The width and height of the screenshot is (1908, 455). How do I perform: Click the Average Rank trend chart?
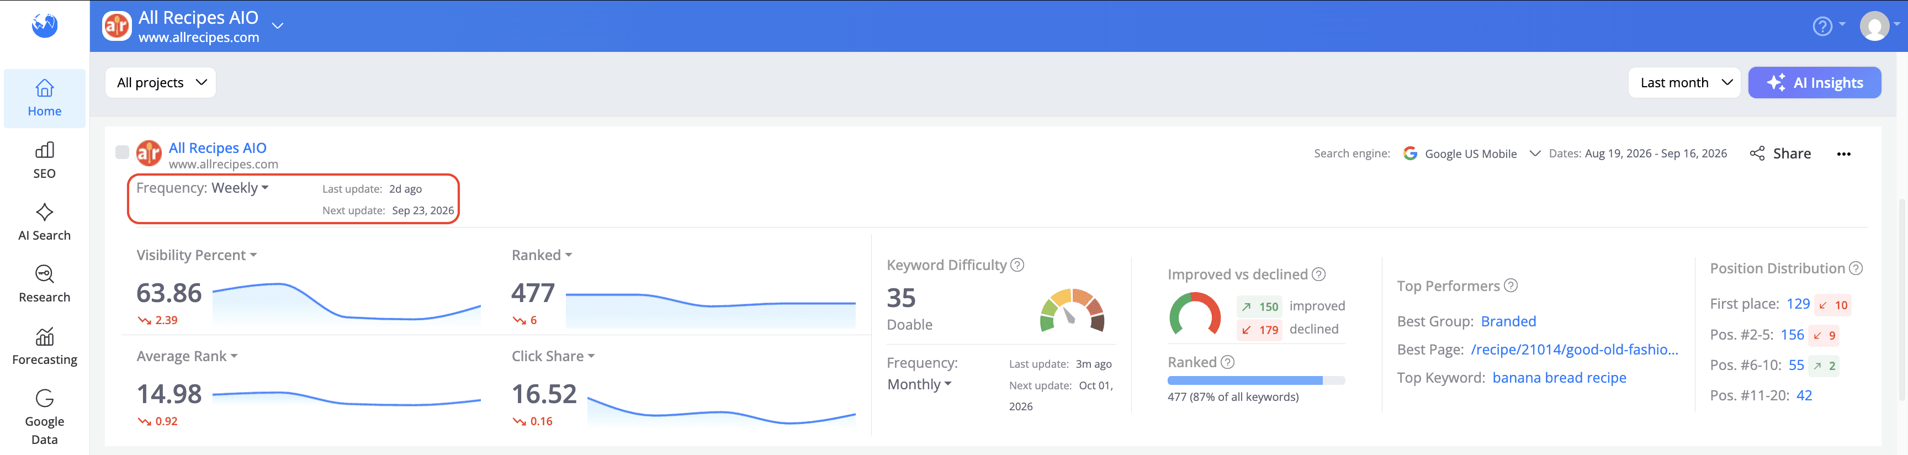pyautogui.click(x=347, y=401)
